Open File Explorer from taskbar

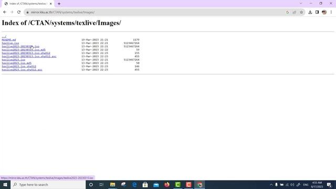[113, 184]
